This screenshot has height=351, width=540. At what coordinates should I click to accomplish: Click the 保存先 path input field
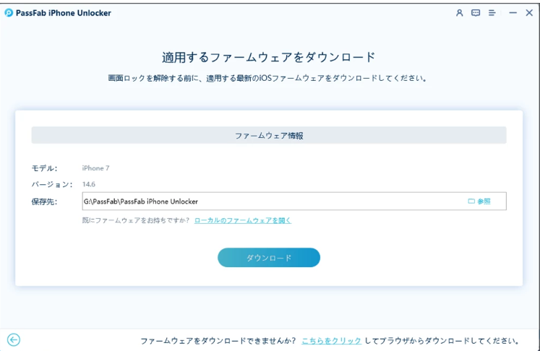tap(294, 201)
